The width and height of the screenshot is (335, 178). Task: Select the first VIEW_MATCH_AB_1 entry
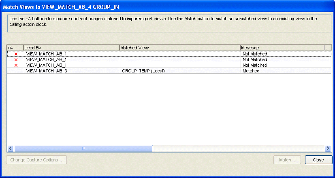(x=46, y=54)
